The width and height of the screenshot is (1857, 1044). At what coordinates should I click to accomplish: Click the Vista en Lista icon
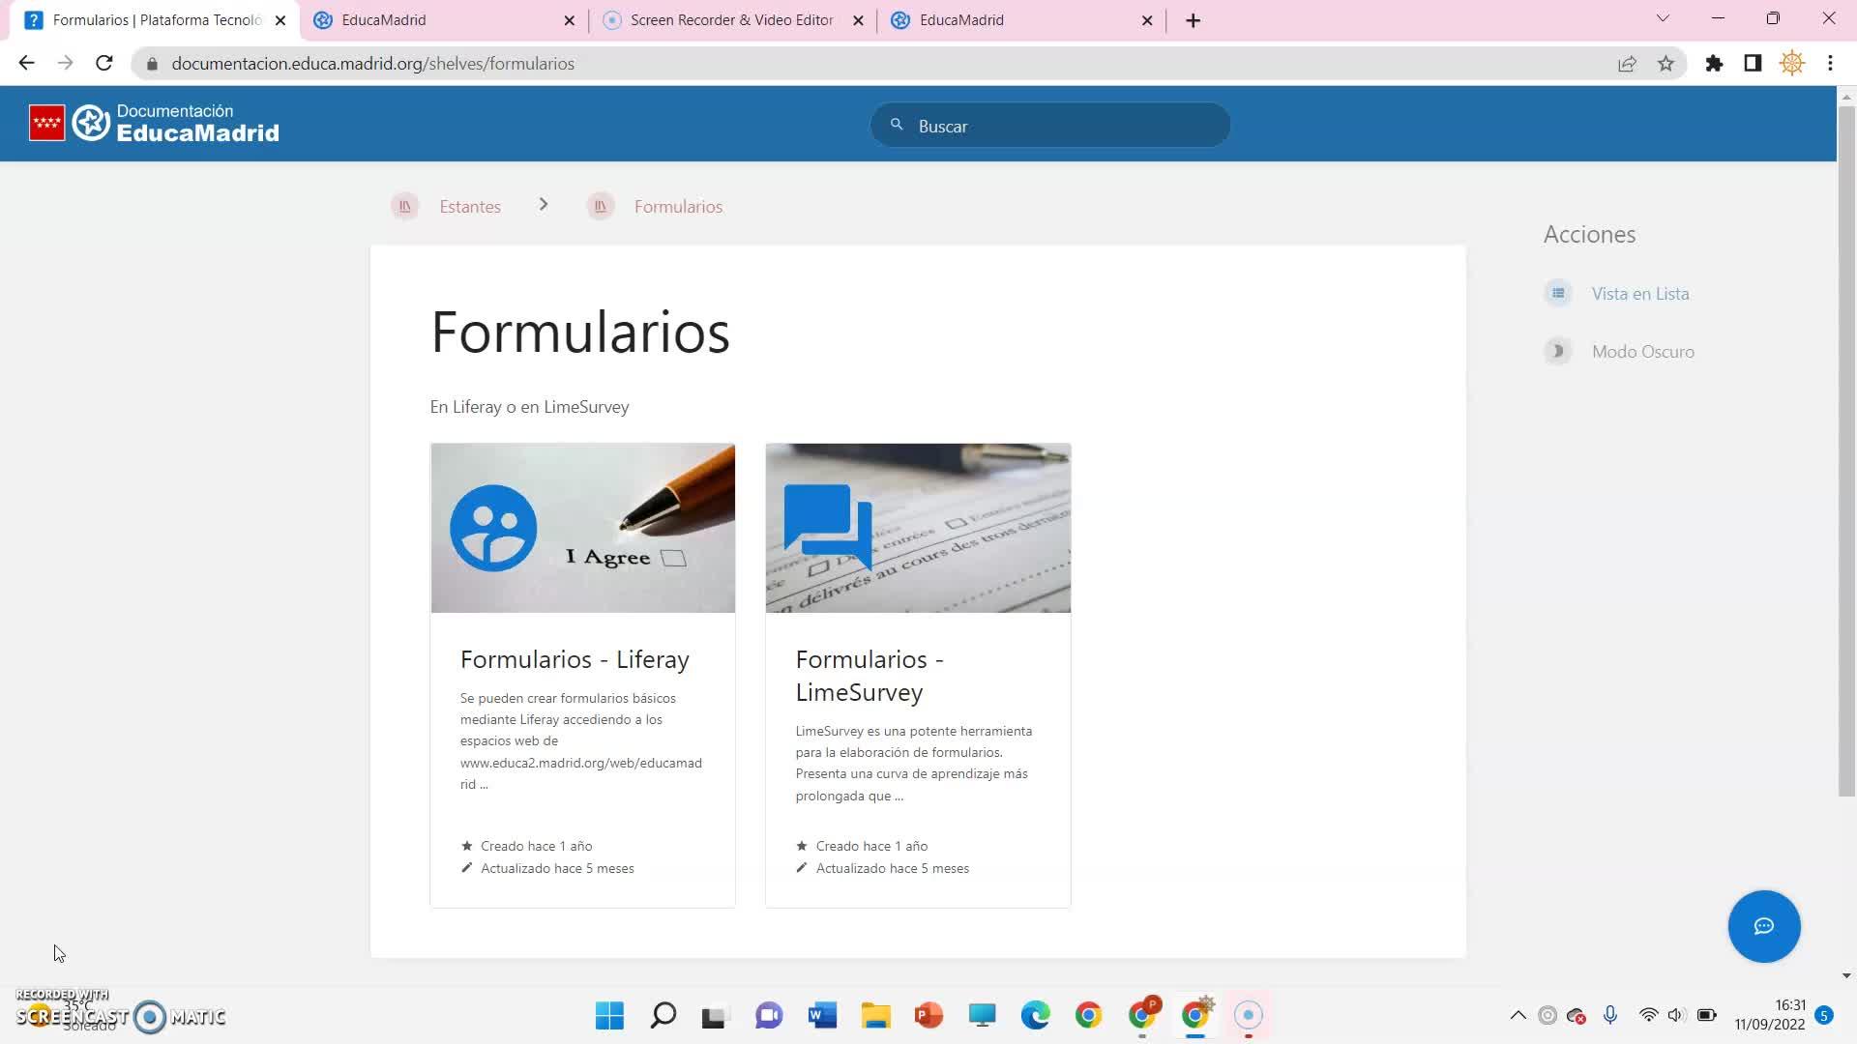point(1557,293)
